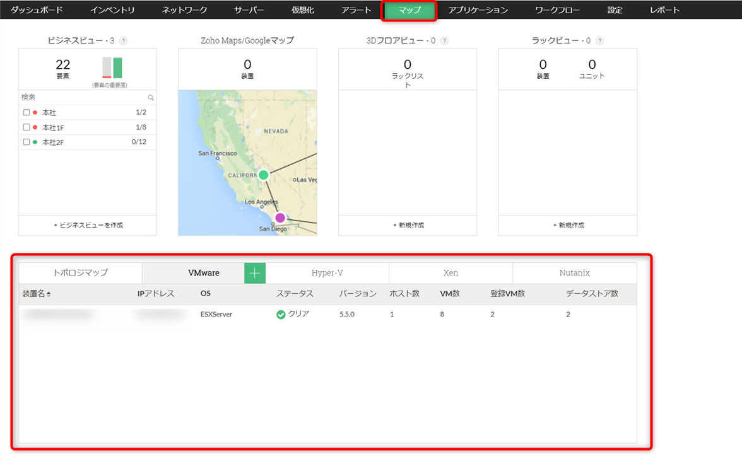The image size is (742, 464).
Task: Click help icon beside 3Dフロアビュー title
Action: (x=444, y=41)
